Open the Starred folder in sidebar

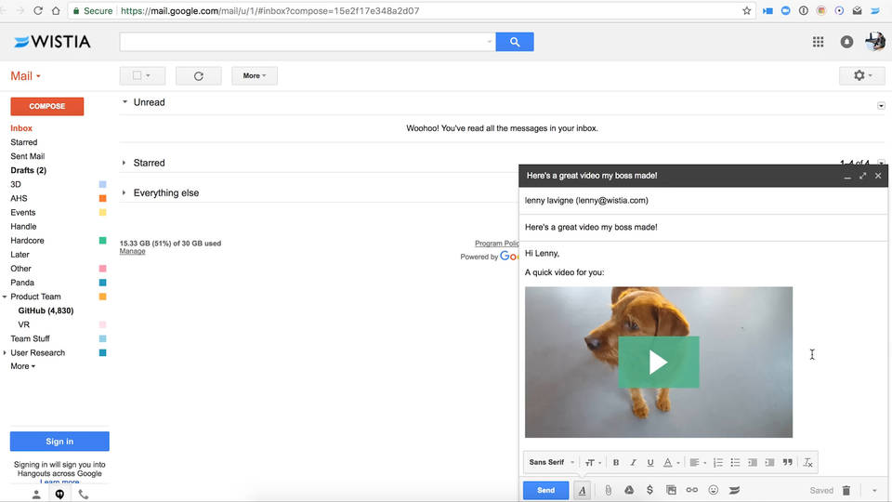coord(24,142)
